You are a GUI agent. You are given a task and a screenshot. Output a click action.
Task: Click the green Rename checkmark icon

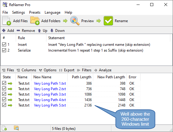(108, 21)
